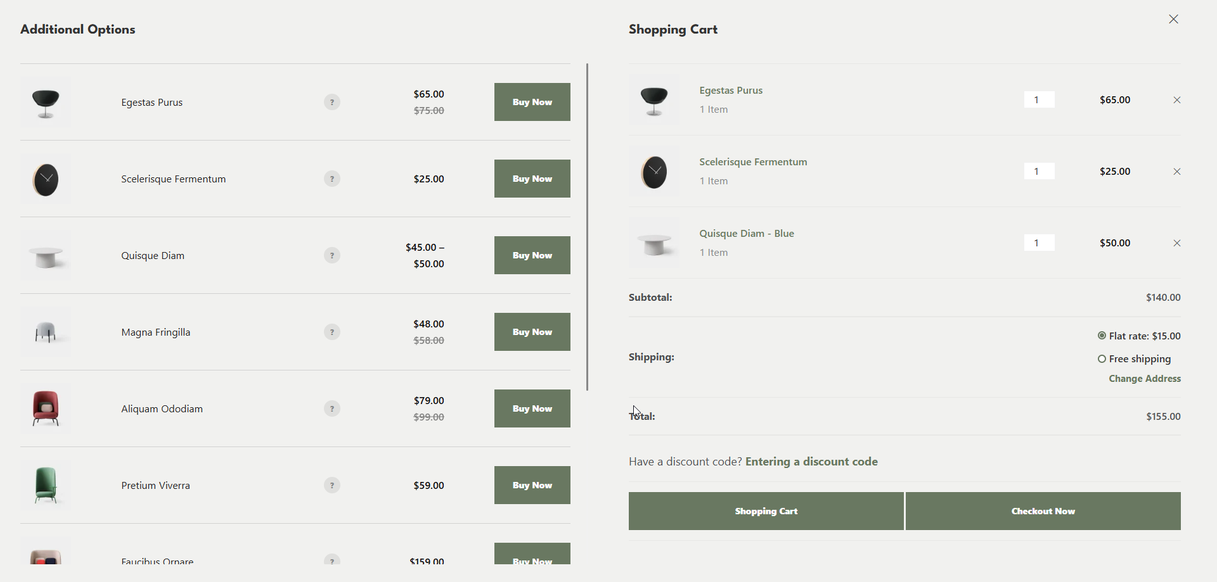Open the Change Address link
The image size is (1217, 582).
click(x=1145, y=379)
